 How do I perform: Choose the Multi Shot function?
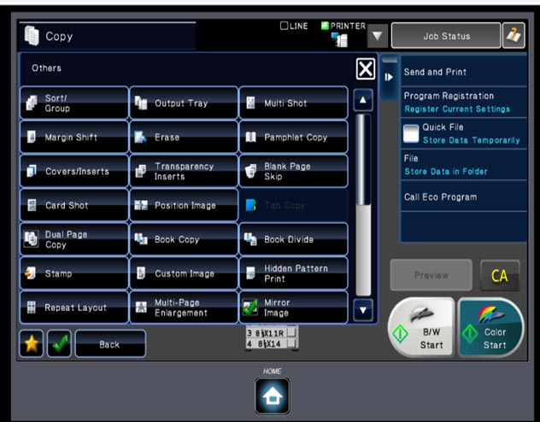click(293, 103)
